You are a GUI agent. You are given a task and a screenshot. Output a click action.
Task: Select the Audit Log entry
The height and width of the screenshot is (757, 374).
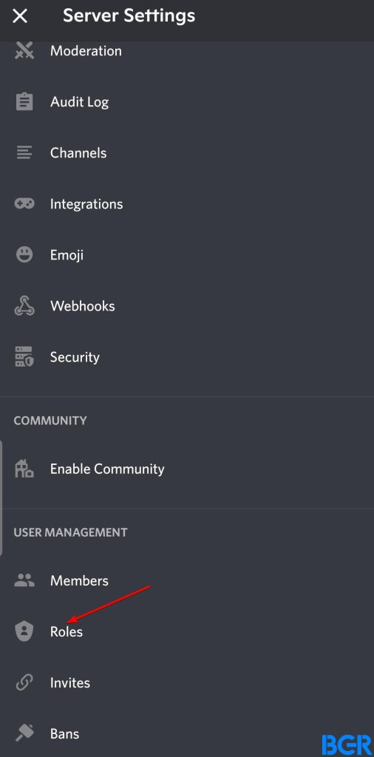coord(187,102)
